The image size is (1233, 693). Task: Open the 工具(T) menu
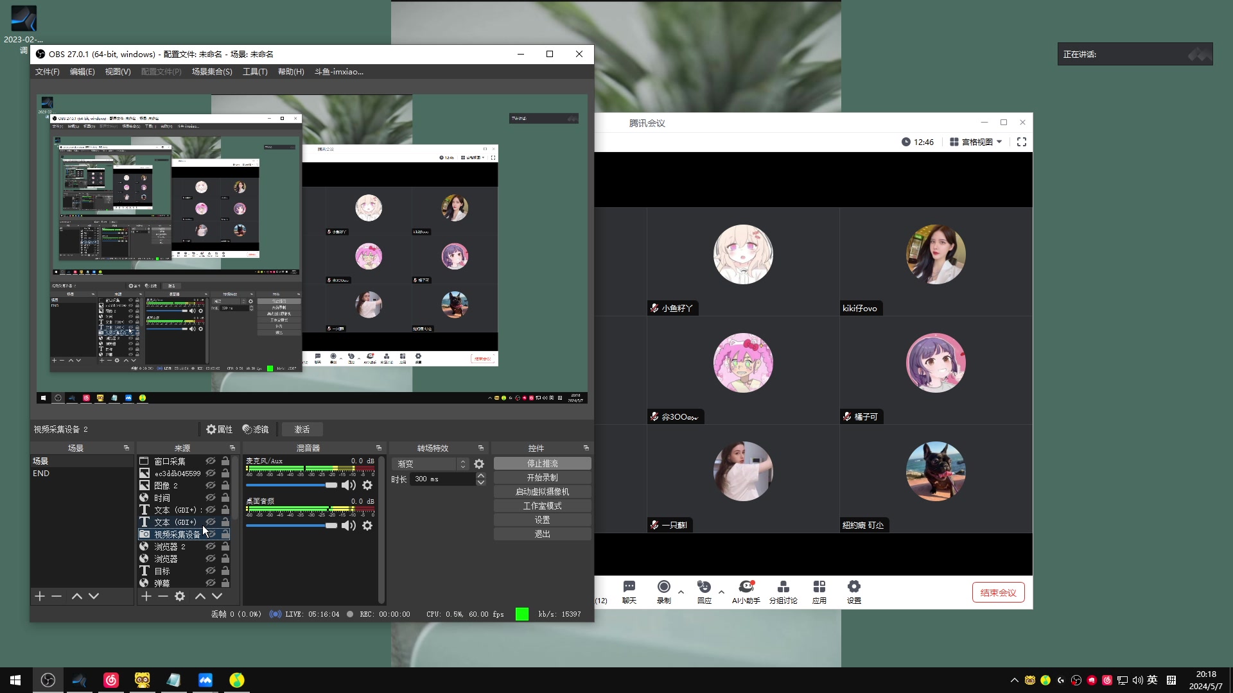pos(255,72)
